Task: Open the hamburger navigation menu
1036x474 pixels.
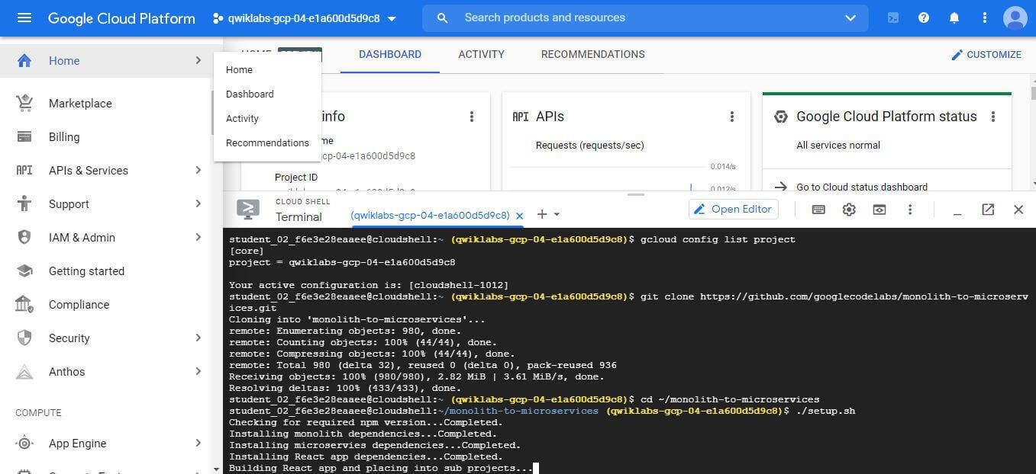Action: 24,18
